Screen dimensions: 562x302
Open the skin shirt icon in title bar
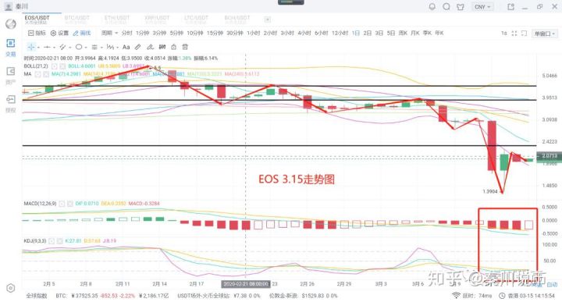pyautogui.click(x=461, y=6)
